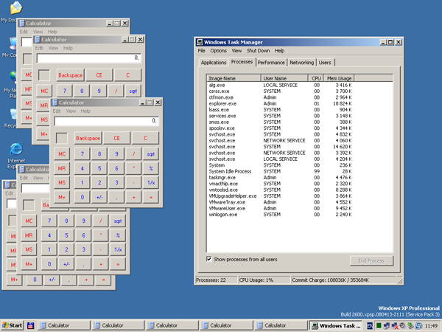442x332 pixels.
Task: Click the connected network computers tray icon
Action: point(387,326)
